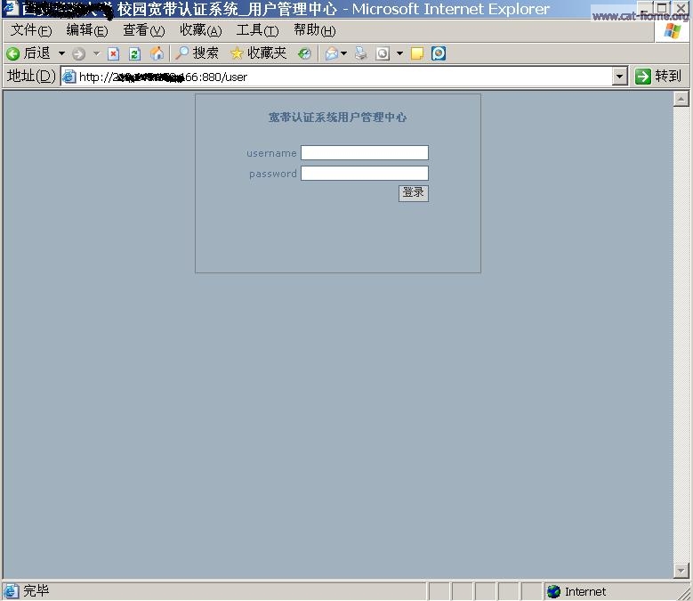Screen dimensions: 693x601
Task: Go to the Home page icon
Action: 157,53
